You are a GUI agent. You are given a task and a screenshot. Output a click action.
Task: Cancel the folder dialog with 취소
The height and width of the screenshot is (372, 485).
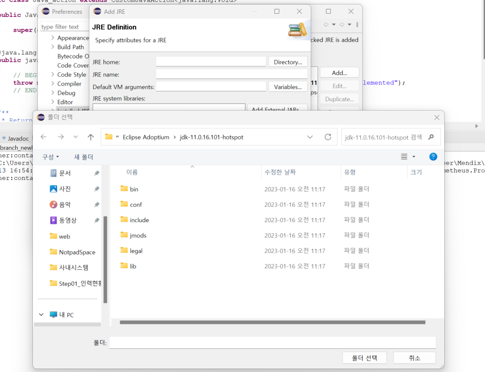coord(414,358)
